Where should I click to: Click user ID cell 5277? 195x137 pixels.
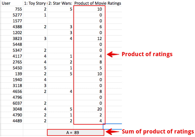(12, 15)
